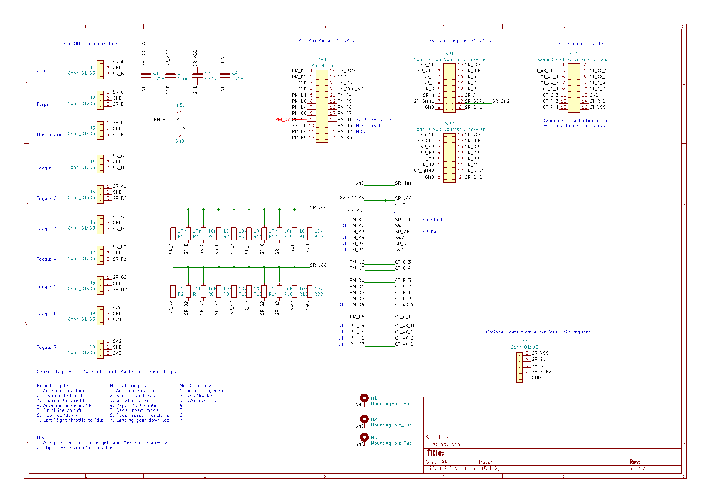Select the J11 Conn_01x05 connector body
The image size is (710, 502).
519,367
